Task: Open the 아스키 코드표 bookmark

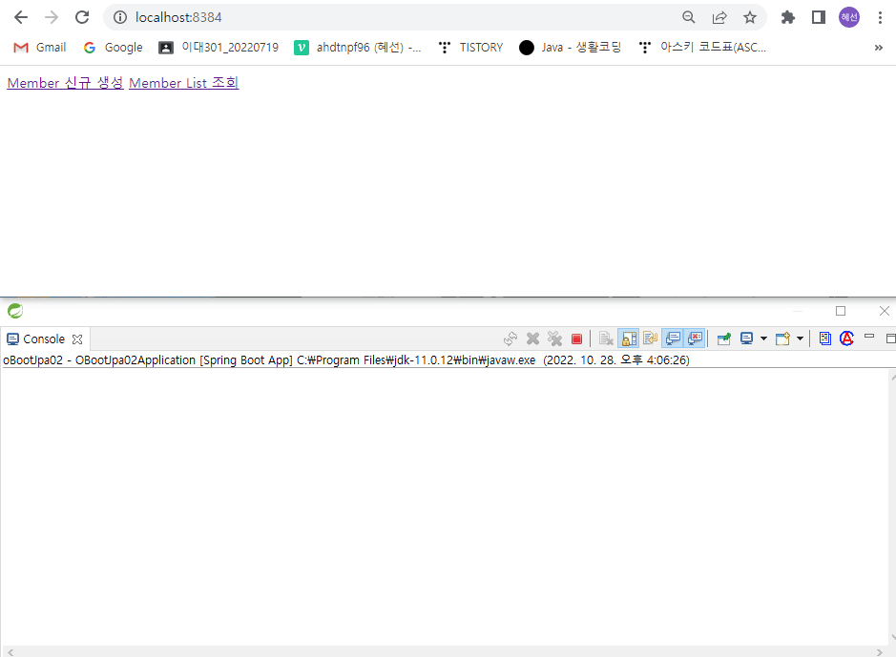Action: pos(702,48)
